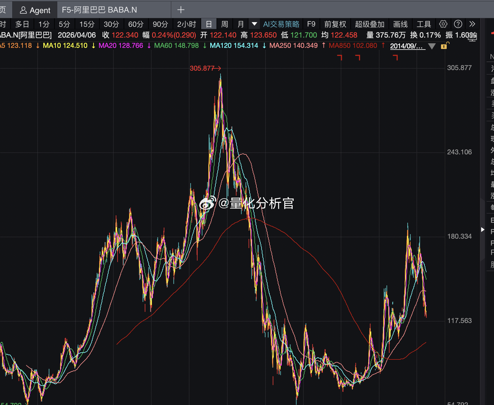The image size is (494, 405).
Task: Open a new tab with the plus icon
Action: pyautogui.click(x=180, y=10)
